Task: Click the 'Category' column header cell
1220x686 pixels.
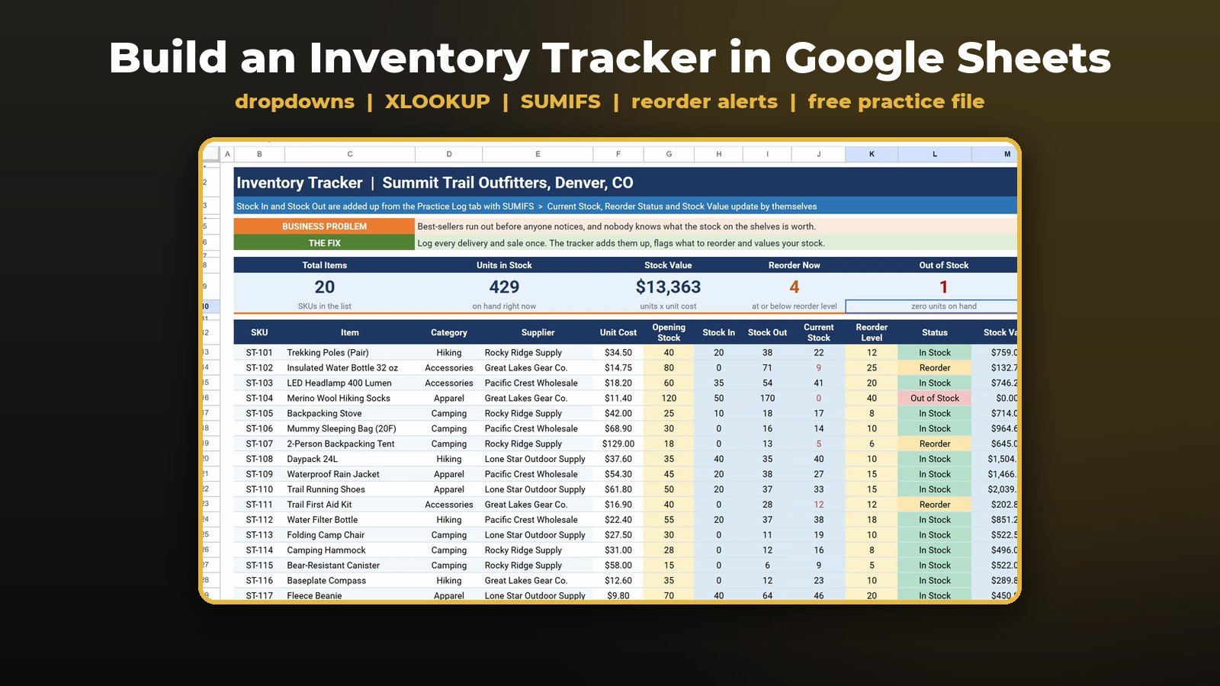Action: point(449,332)
